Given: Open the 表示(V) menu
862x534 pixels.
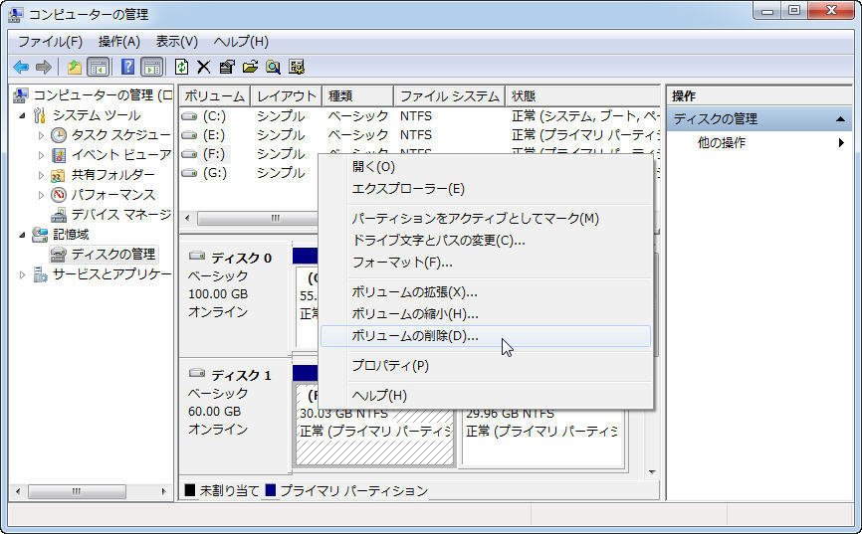Looking at the screenshot, I should coord(176,42).
